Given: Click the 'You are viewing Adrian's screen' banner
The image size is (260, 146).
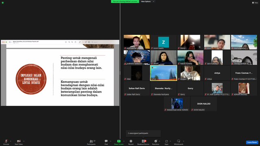Looking at the screenshot, I should pyautogui.click(x=125, y=2).
